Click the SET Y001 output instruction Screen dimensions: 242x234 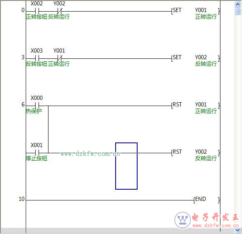coord(196,11)
